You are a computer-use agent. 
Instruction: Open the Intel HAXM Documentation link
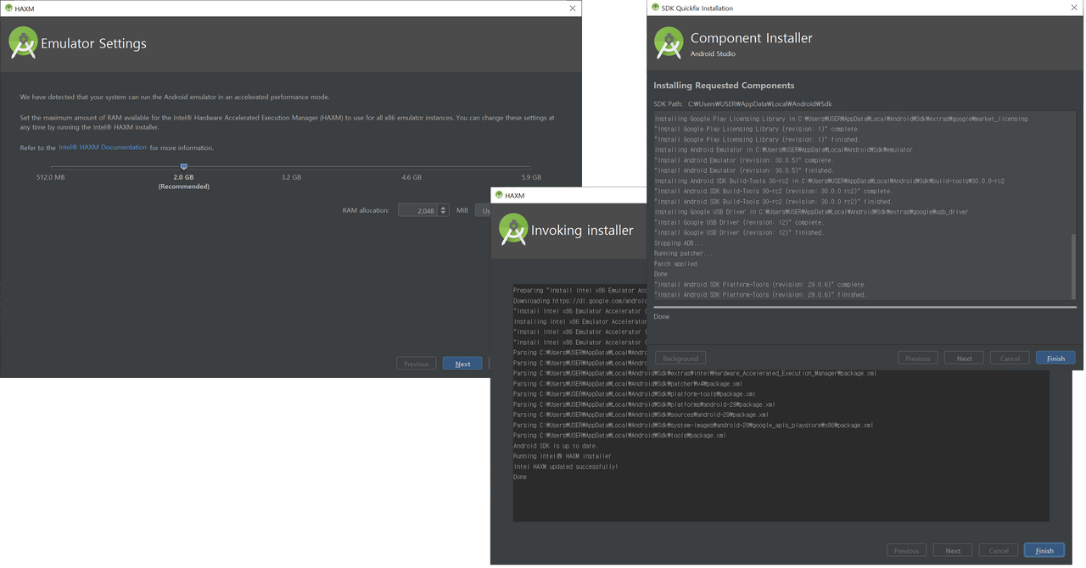[x=103, y=148]
